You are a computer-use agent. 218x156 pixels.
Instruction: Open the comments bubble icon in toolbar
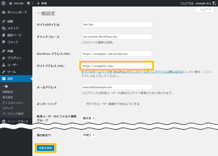29,3
